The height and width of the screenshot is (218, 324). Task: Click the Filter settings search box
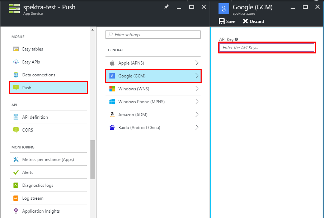click(x=153, y=34)
